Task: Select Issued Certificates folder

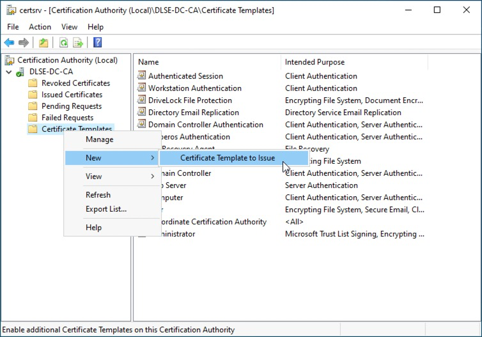Action: point(71,95)
